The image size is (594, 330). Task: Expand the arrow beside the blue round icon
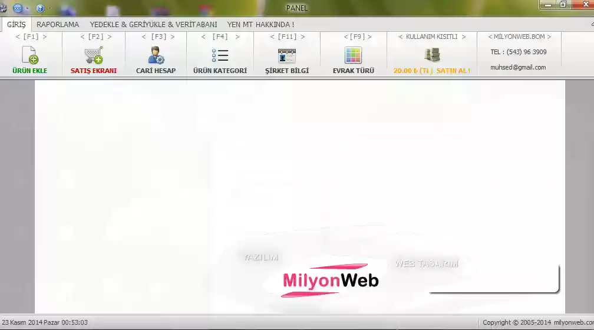click(x=27, y=9)
